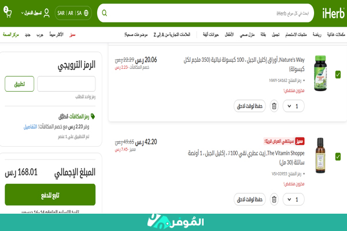Click the red مميز specials link
Viewport: 347px width, 231px height.
72,35
